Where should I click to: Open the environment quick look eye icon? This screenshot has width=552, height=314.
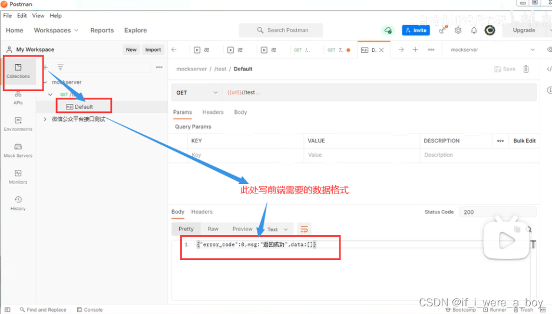[549, 49]
